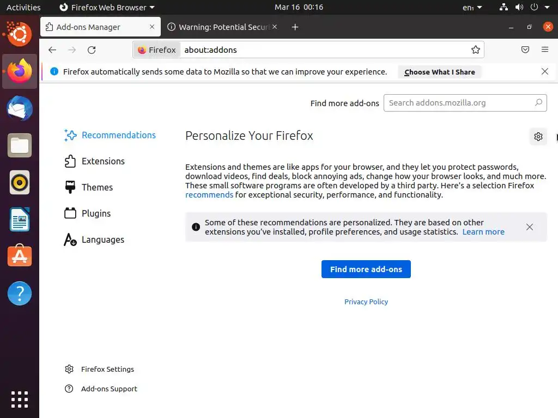Image resolution: width=558 pixels, height=418 pixels.
Task: Follow the Learn more link
Action: click(x=483, y=232)
